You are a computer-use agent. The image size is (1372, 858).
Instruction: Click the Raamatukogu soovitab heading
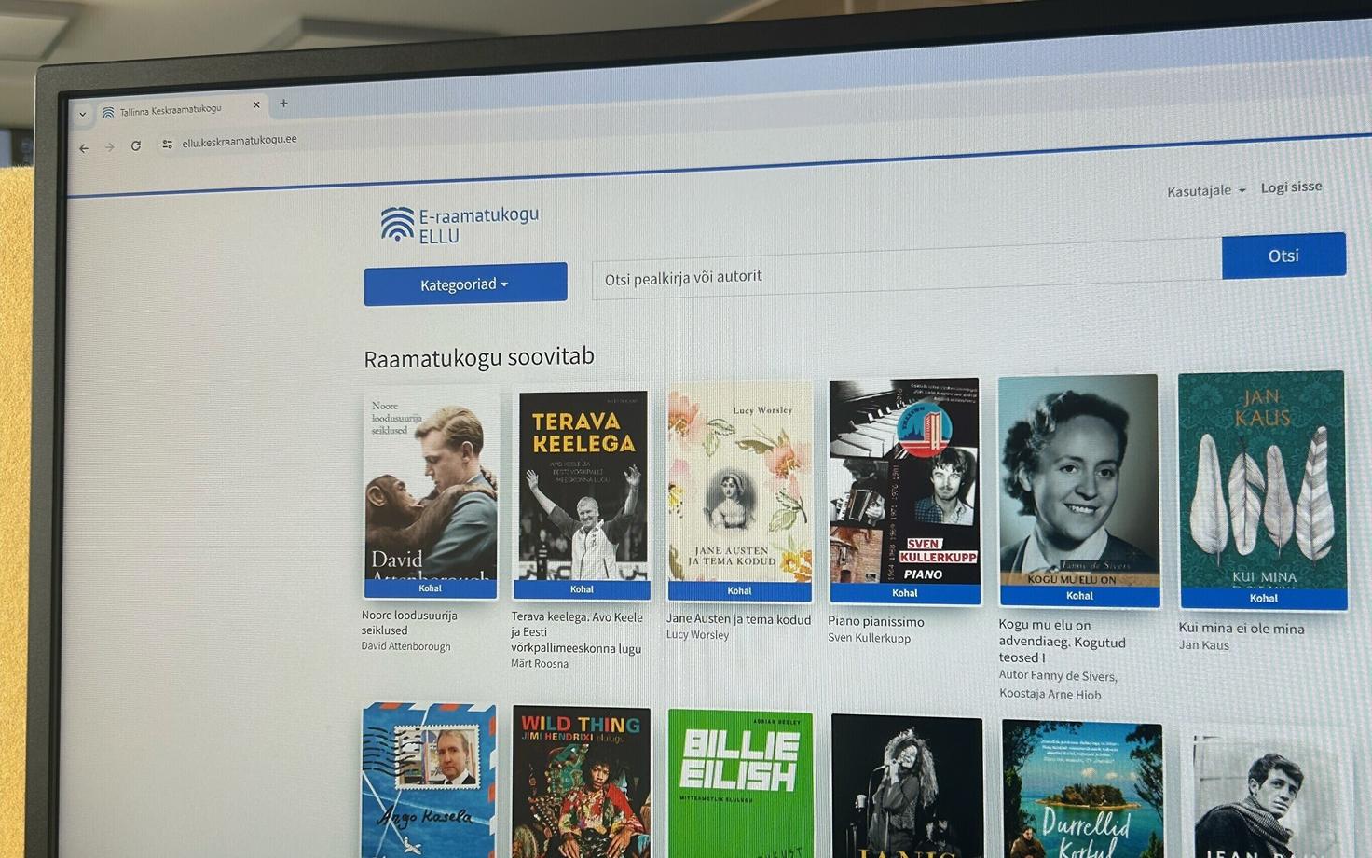click(479, 357)
